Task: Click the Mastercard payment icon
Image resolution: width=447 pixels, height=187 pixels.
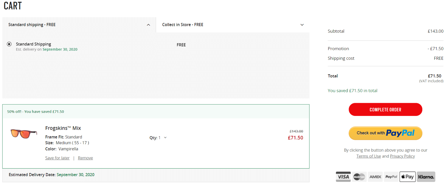Action: pyautogui.click(x=359, y=177)
